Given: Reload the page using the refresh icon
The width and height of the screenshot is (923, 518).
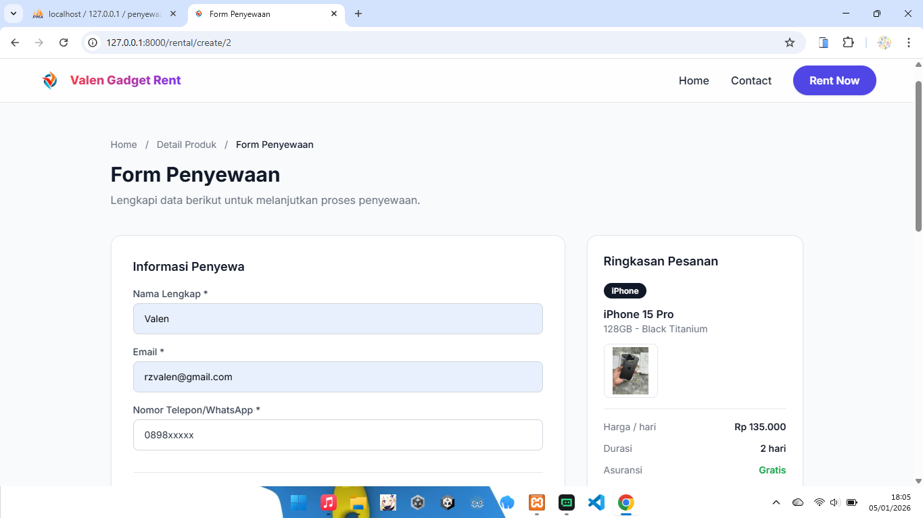Looking at the screenshot, I should (x=64, y=43).
